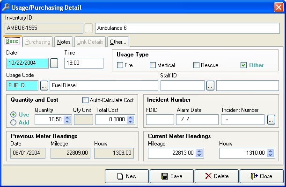Open Incident Number lookup ellipsis button
286x187 pixels.
click(x=271, y=119)
